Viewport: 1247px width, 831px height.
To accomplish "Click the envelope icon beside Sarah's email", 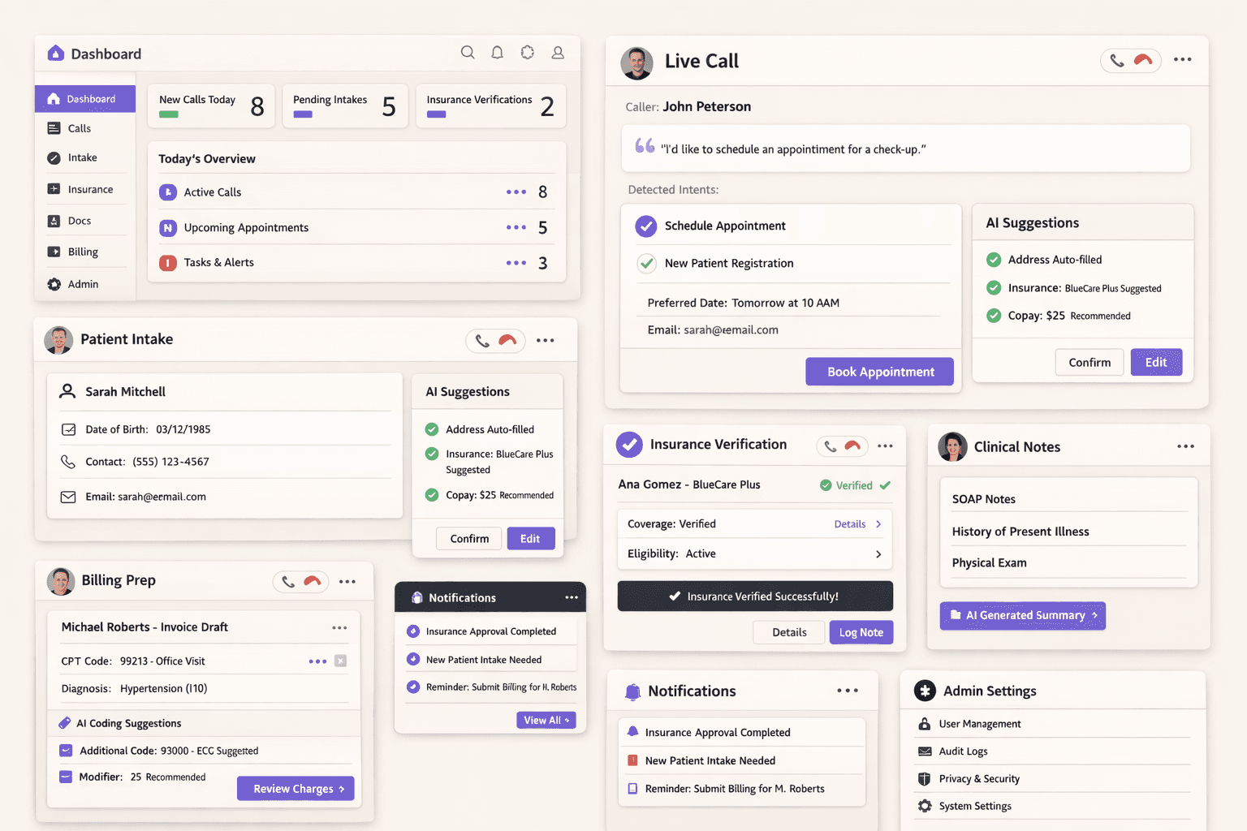I will click(x=68, y=497).
